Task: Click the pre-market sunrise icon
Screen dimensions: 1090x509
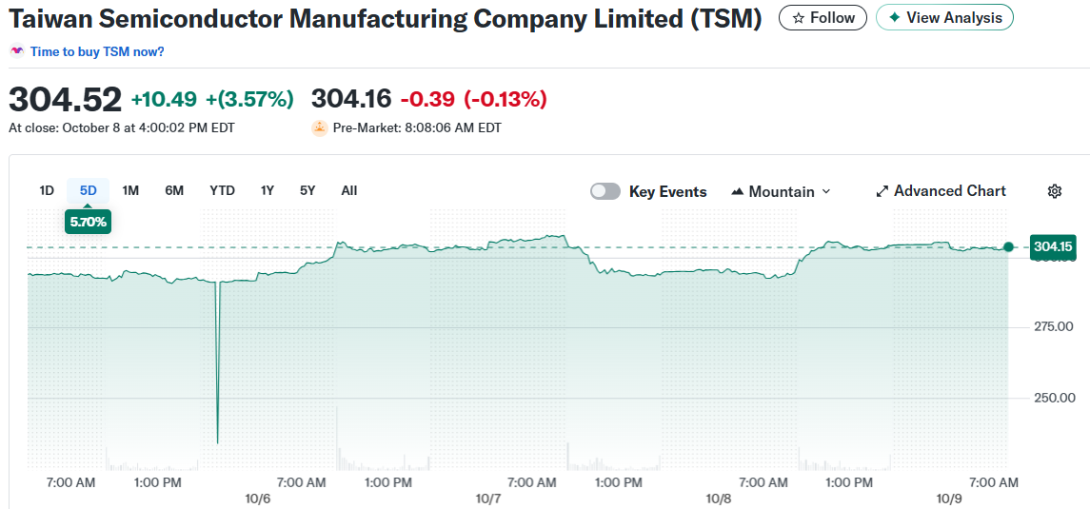Action: [320, 127]
